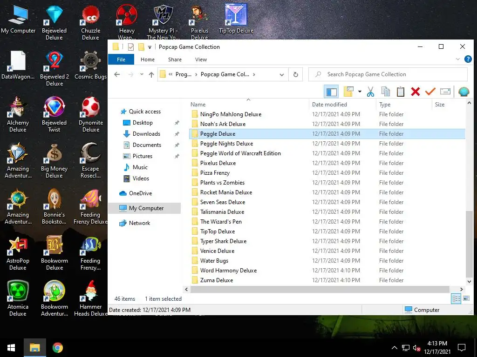Click the red X Delete toolbar icon
The image size is (477, 357).
(415, 92)
